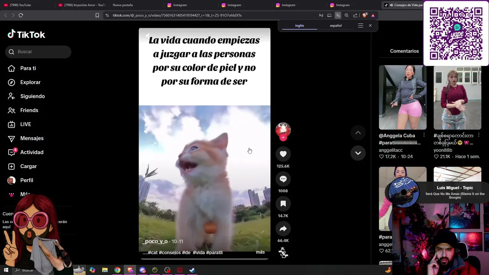Open the Dota 2 taskbar icon
The image size is (489, 275).
coord(180,270)
